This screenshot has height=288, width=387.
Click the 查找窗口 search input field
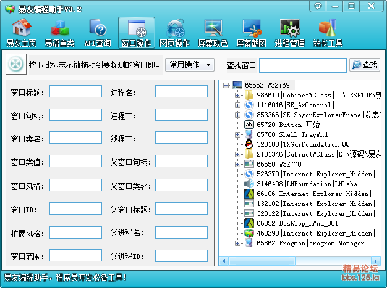(303, 65)
